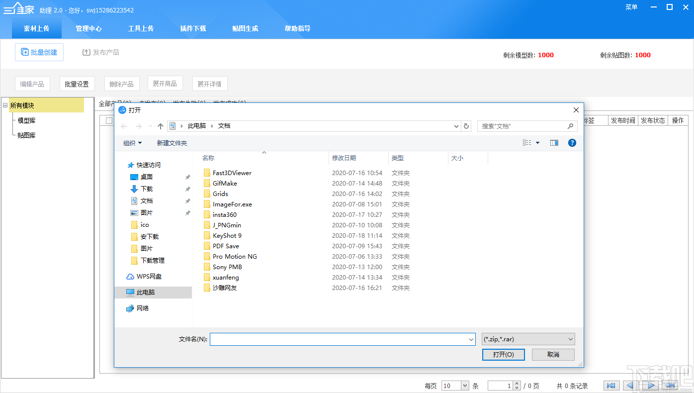
Task: Open the 插件下载 tab
Action: [x=193, y=28]
